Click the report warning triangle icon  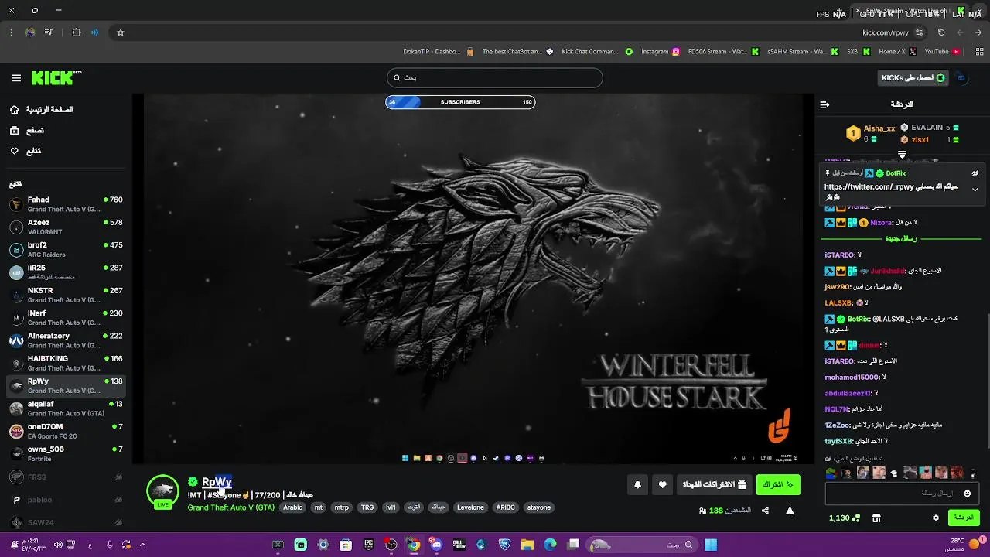click(x=790, y=511)
